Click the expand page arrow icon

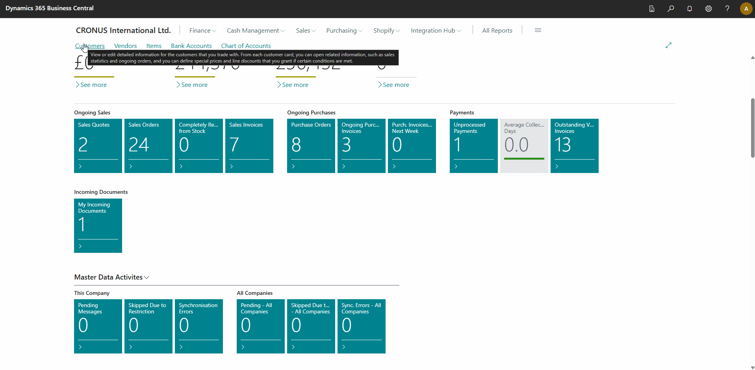click(668, 45)
